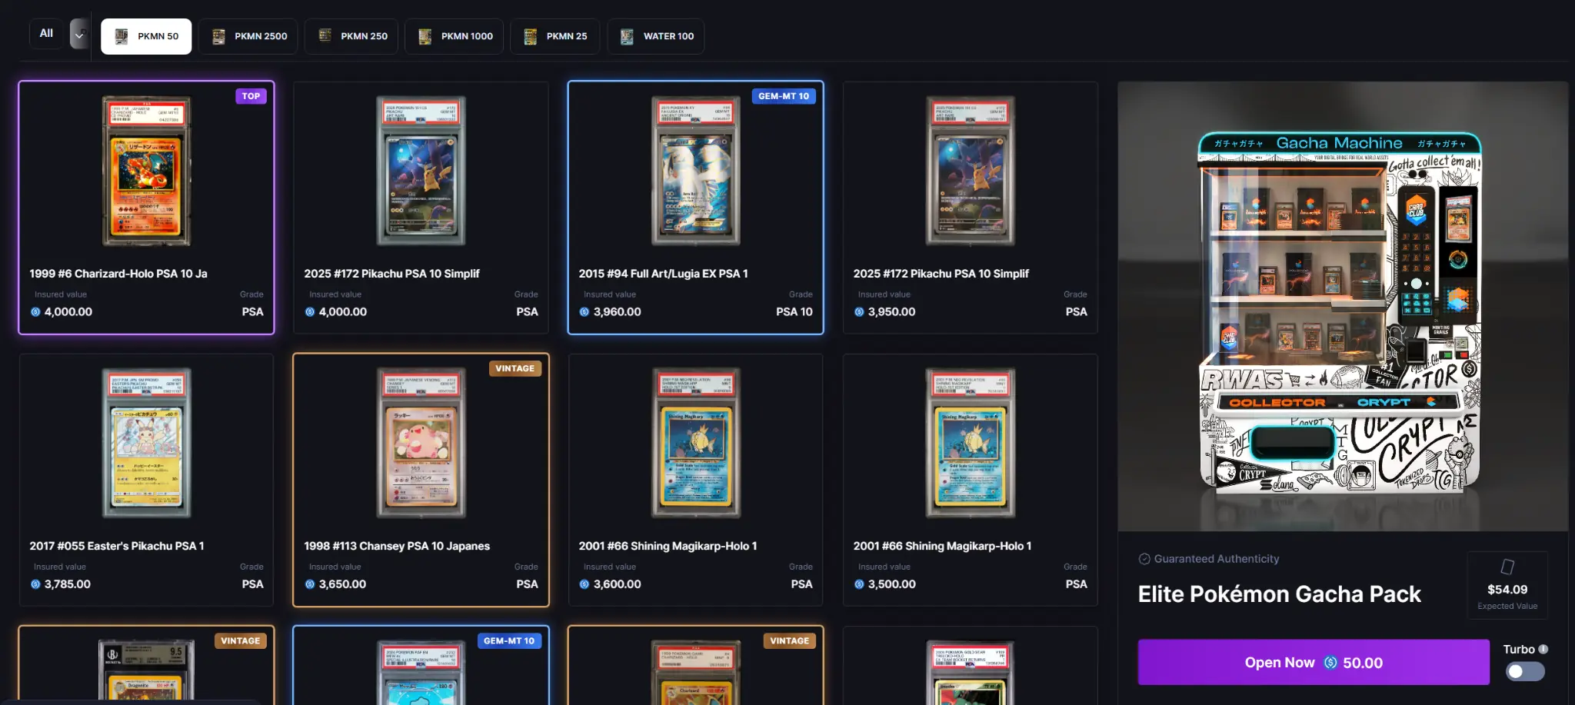Click title "2015 #94 Full Art/Lugia EX PSA 1"
The image size is (1575, 705).
click(x=664, y=274)
